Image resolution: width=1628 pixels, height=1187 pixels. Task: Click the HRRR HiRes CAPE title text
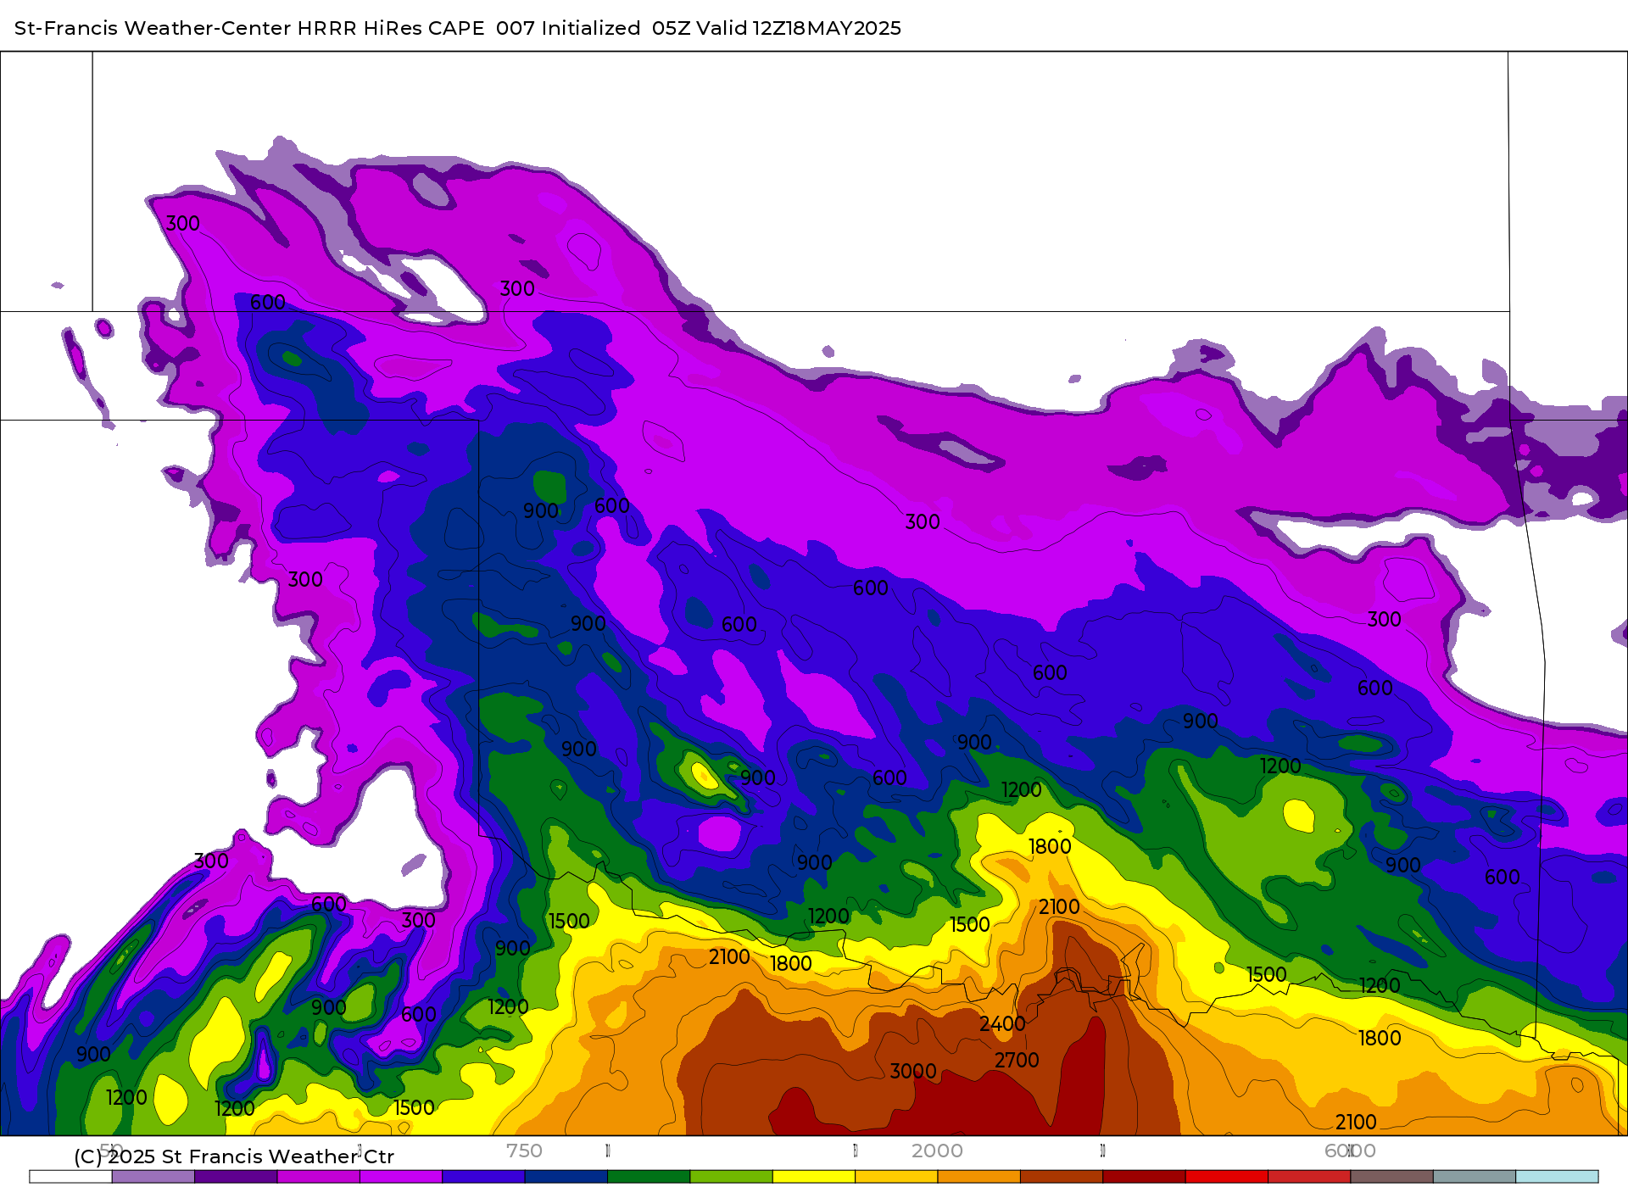[391, 28]
